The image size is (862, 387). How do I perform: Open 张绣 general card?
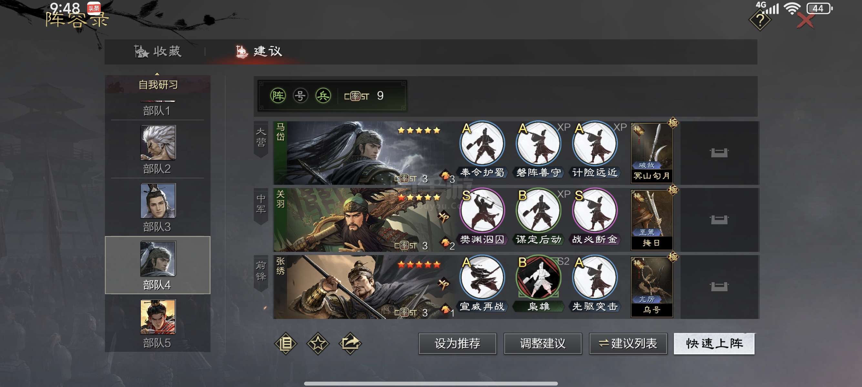pos(364,287)
